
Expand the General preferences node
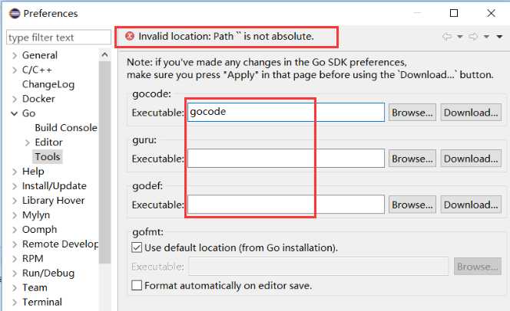click(x=14, y=55)
